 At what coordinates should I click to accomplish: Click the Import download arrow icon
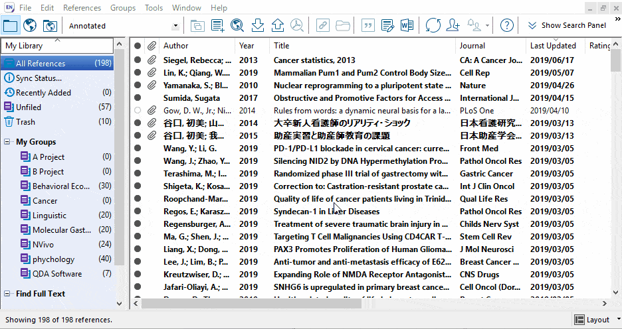(258, 26)
